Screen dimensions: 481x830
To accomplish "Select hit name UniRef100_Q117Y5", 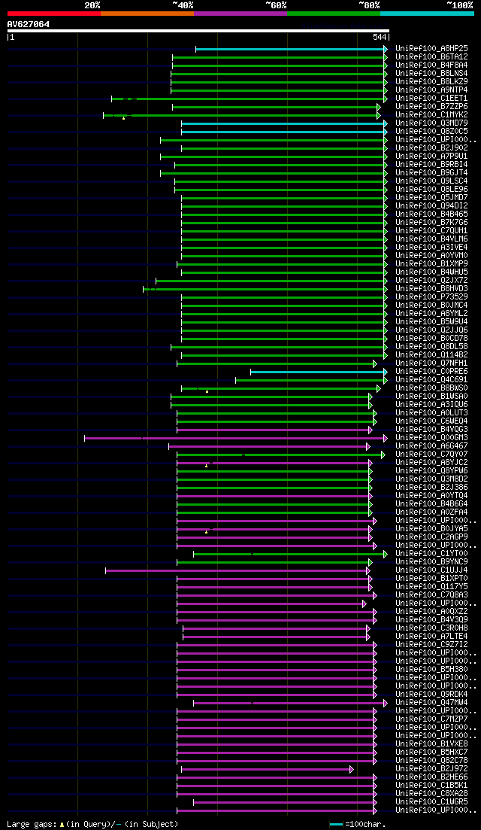I will click(431, 587).
